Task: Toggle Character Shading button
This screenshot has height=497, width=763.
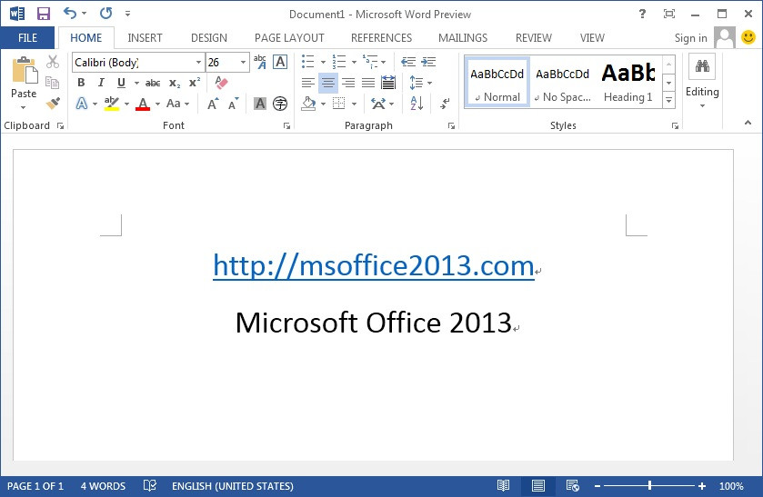Action: click(260, 104)
